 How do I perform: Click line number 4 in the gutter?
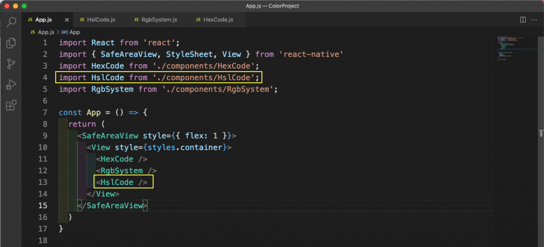(x=45, y=78)
